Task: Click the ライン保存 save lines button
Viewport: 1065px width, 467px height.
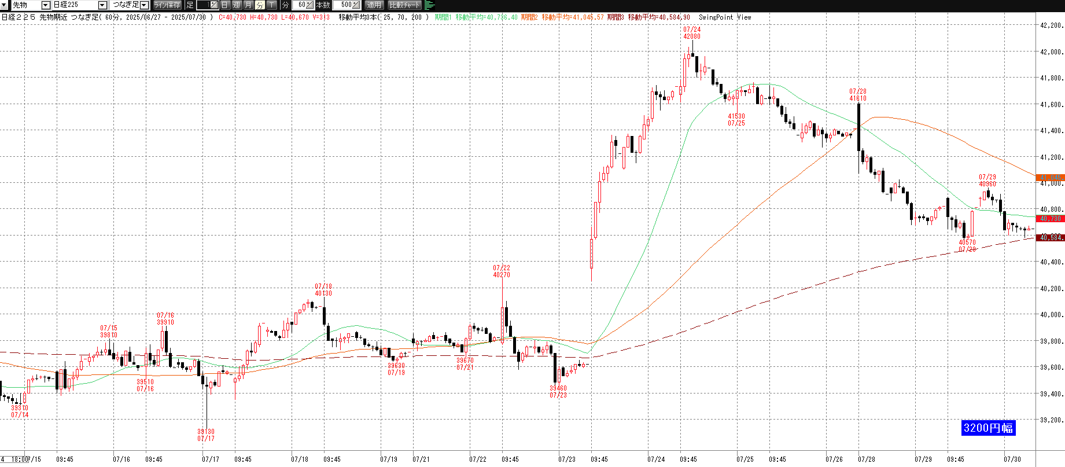Action: click(x=167, y=5)
